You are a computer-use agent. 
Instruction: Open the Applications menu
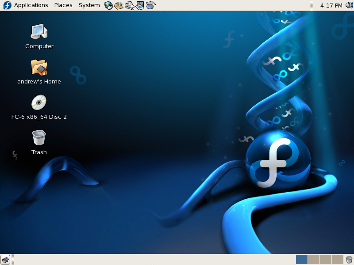pyautogui.click(x=31, y=5)
